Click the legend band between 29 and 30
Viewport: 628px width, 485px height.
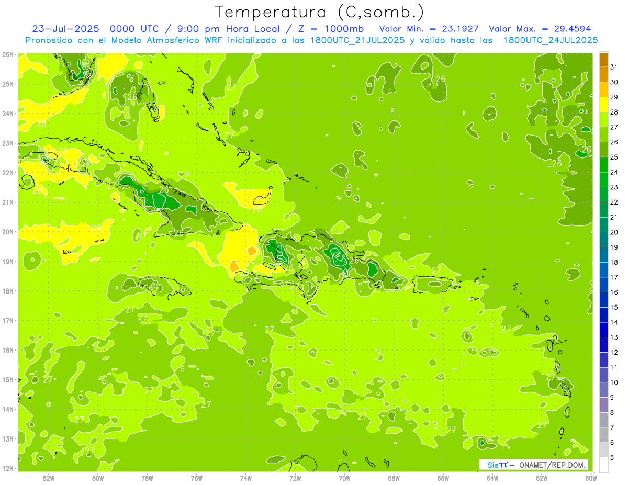tap(604, 89)
